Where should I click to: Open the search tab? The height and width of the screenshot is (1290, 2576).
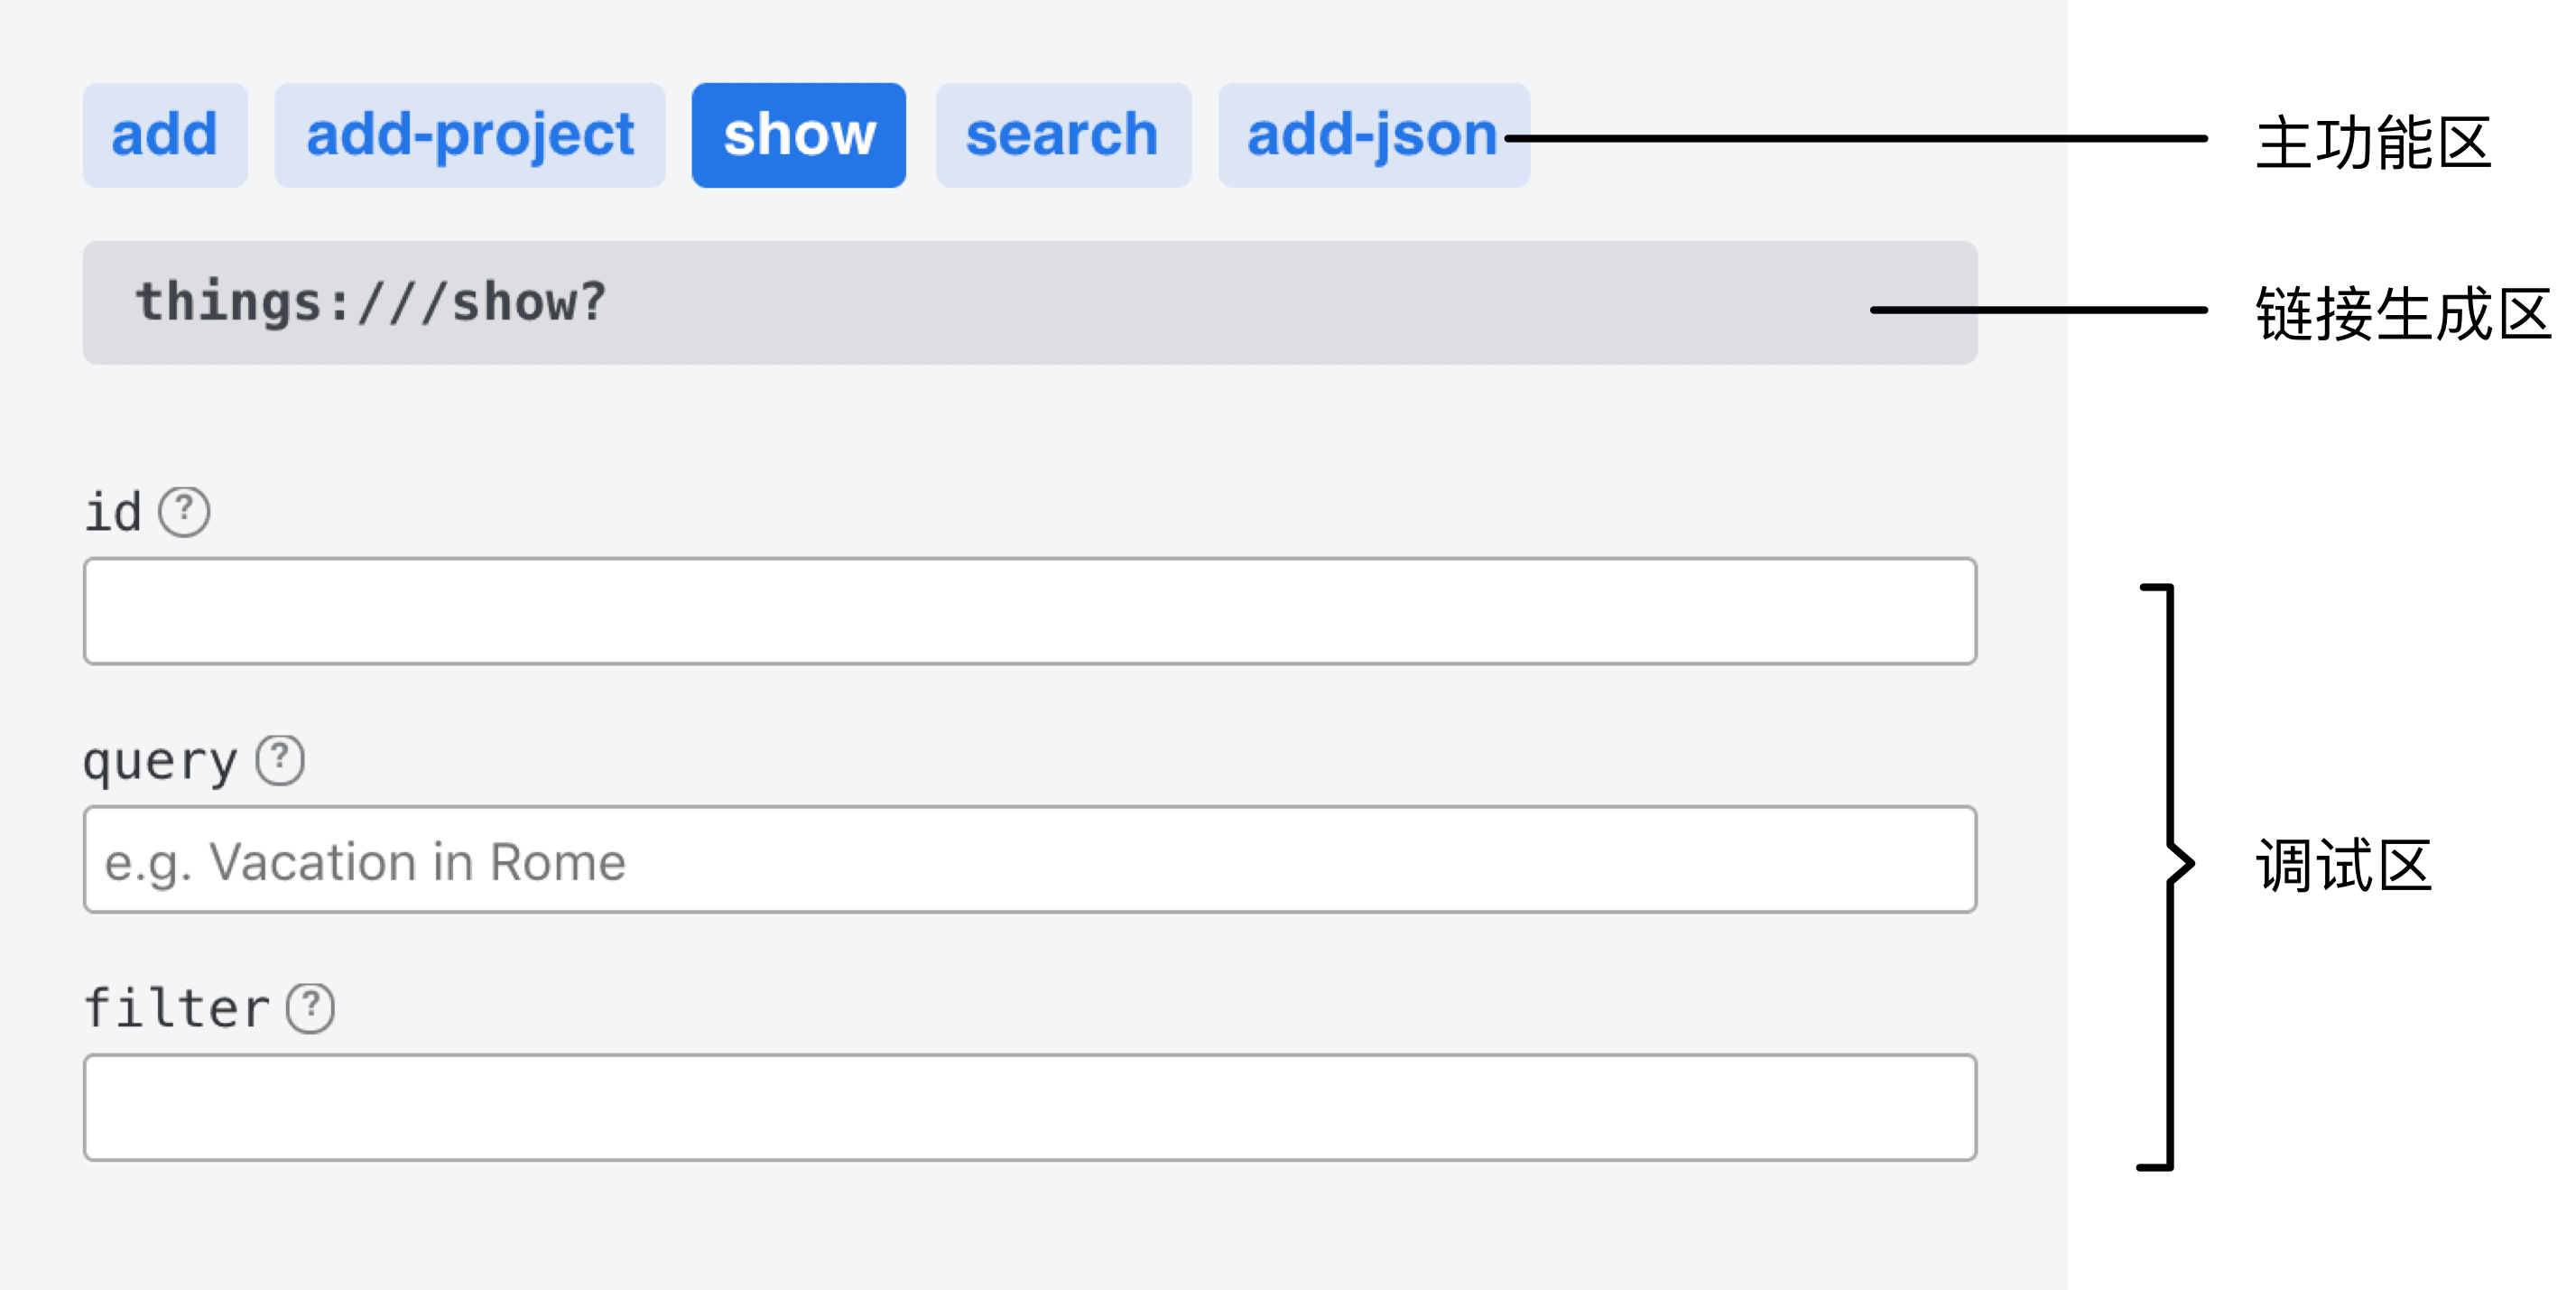point(1063,135)
